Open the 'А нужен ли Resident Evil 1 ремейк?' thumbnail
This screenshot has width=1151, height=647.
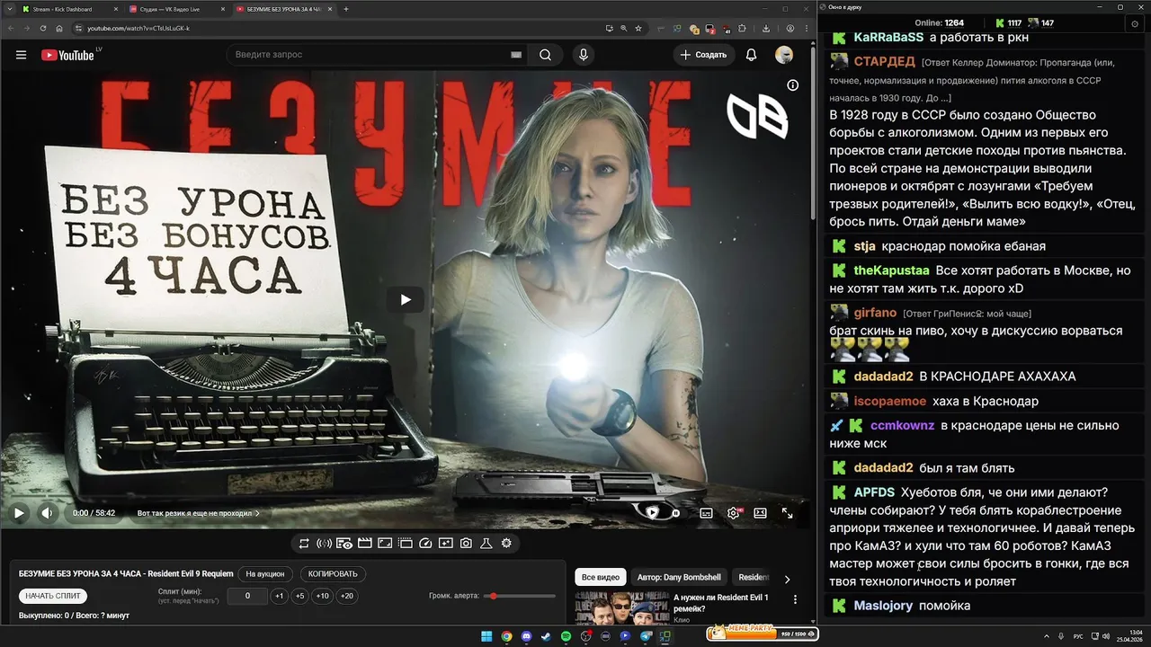pyautogui.click(x=620, y=608)
